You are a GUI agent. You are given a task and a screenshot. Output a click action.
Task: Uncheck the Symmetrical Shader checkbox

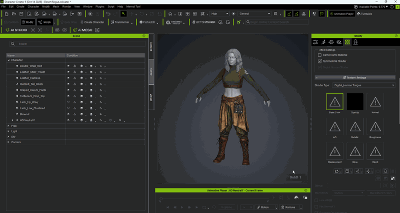(319, 61)
